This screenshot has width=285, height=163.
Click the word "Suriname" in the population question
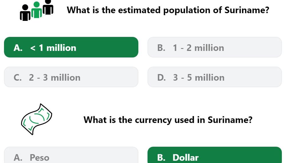click(247, 10)
